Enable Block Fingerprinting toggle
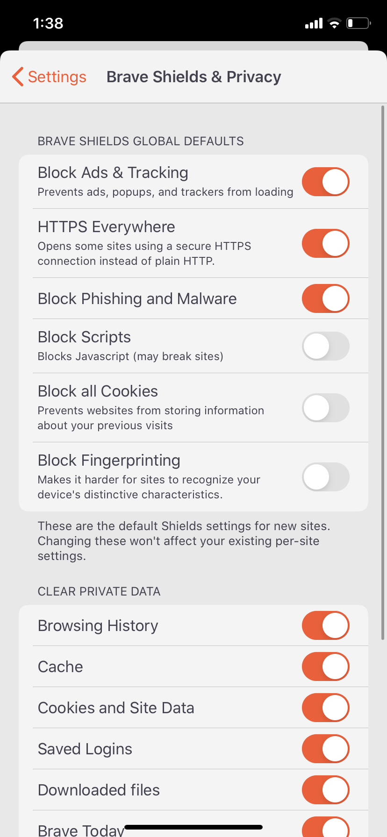Image resolution: width=387 pixels, height=837 pixels. [x=326, y=477]
